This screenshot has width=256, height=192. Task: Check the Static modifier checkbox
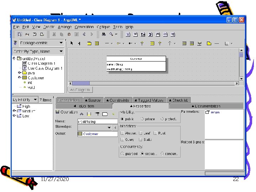(141, 139)
